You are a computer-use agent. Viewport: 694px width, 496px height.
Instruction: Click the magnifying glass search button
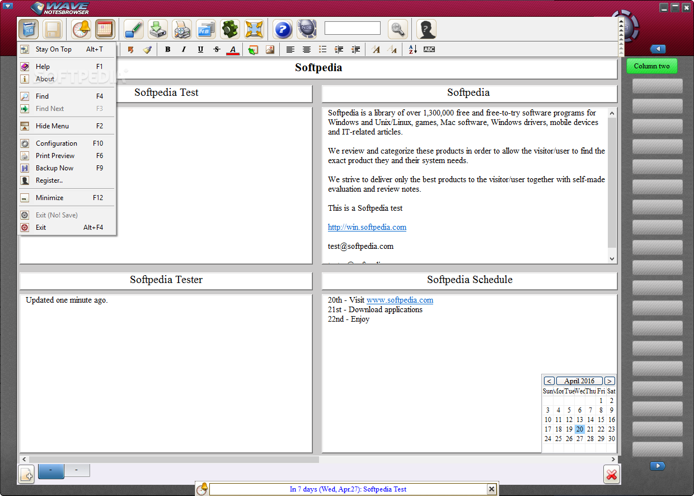(x=398, y=29)
